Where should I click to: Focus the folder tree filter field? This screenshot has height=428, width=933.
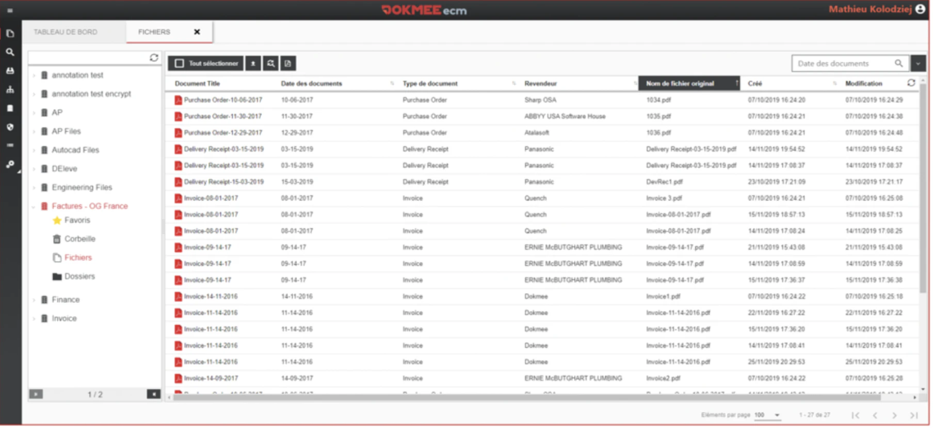(89, 58)
